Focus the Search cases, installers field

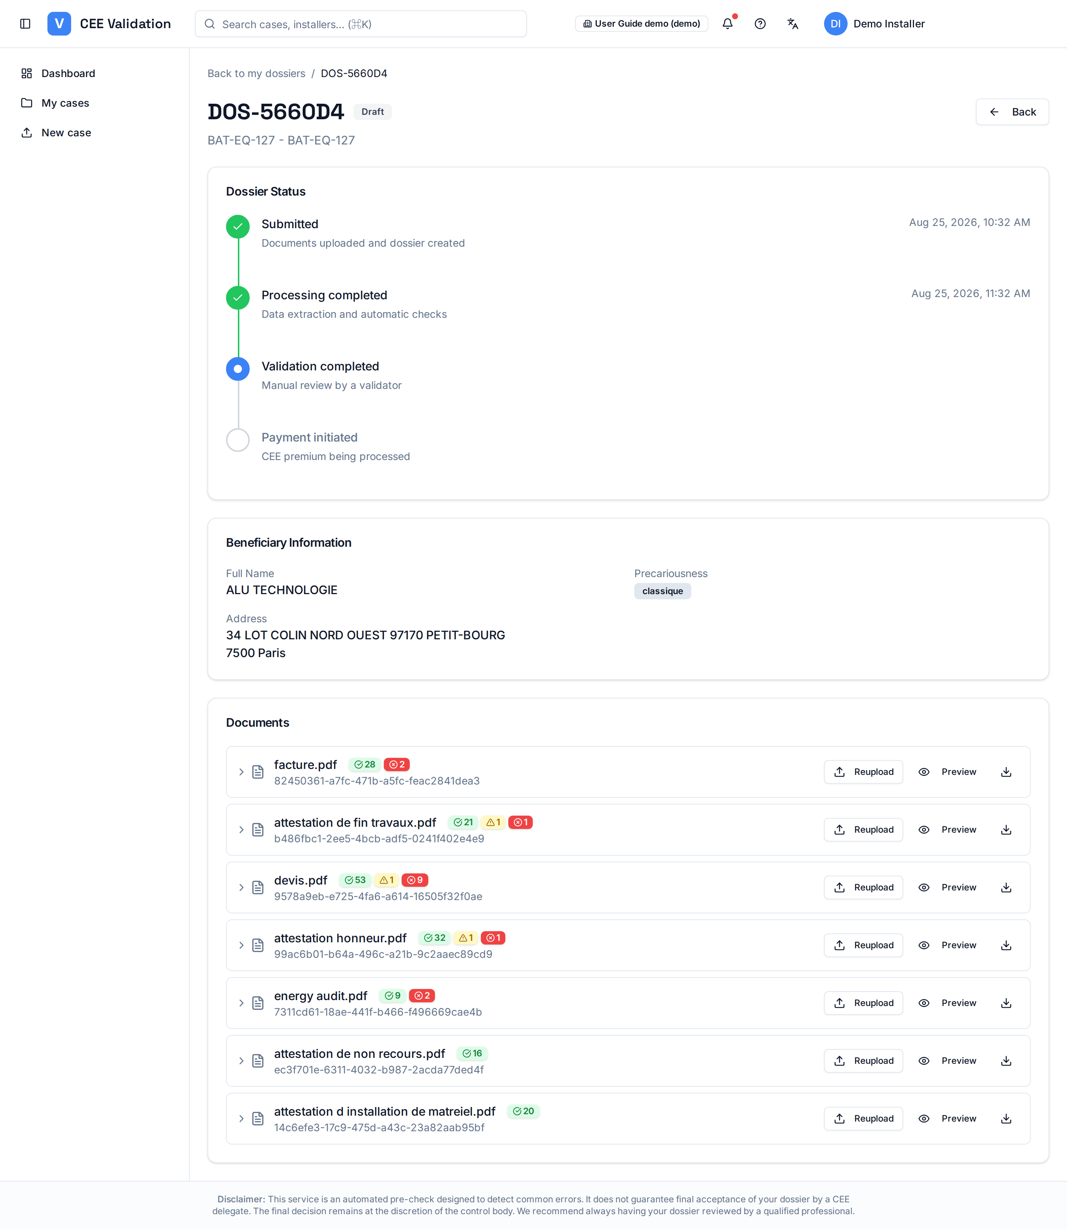(360, 24)
